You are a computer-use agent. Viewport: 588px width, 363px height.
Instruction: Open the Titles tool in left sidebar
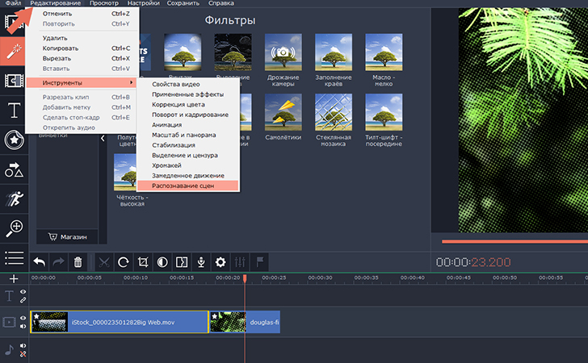(14, 111)
